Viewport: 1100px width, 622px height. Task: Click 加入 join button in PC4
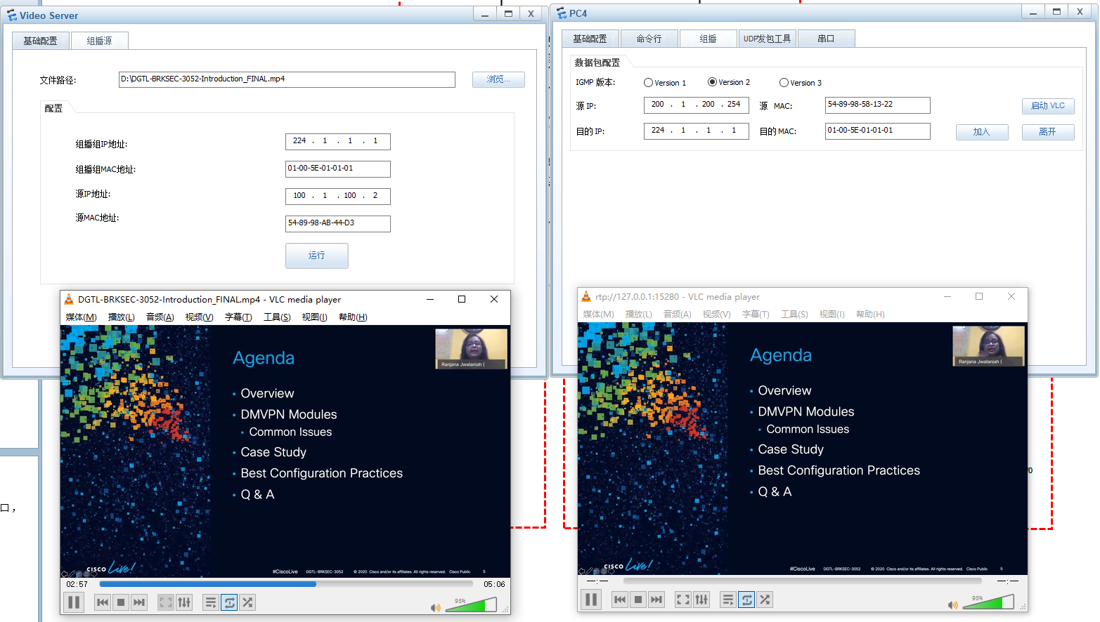(x=982, y=132)
